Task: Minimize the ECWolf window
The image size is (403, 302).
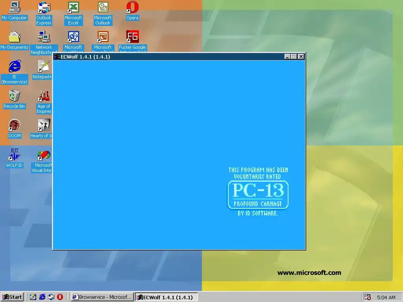Action: tap(288, 57)
